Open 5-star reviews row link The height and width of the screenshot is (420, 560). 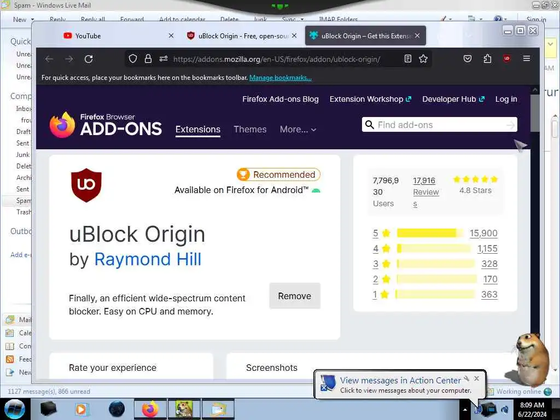coord(375,233)
